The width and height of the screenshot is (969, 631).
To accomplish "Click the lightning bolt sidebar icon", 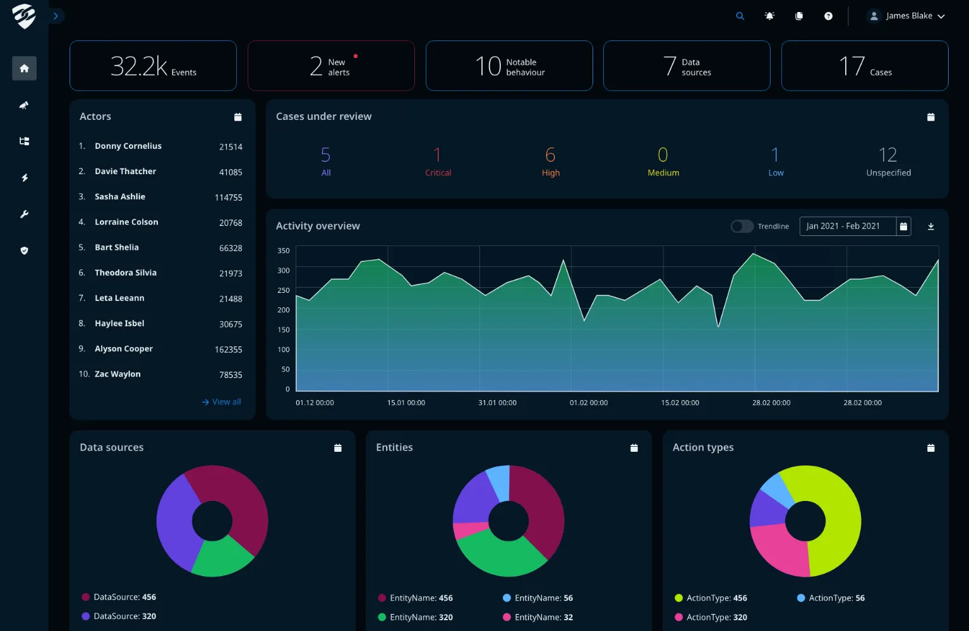I will [24, 177].
